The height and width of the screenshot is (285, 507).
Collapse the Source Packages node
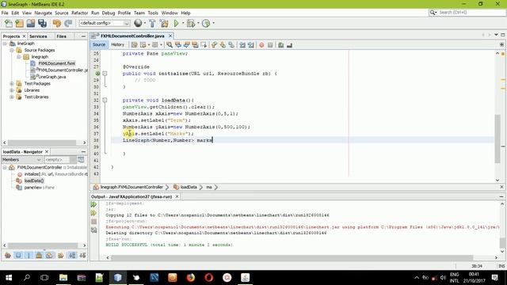click(12, 50)
